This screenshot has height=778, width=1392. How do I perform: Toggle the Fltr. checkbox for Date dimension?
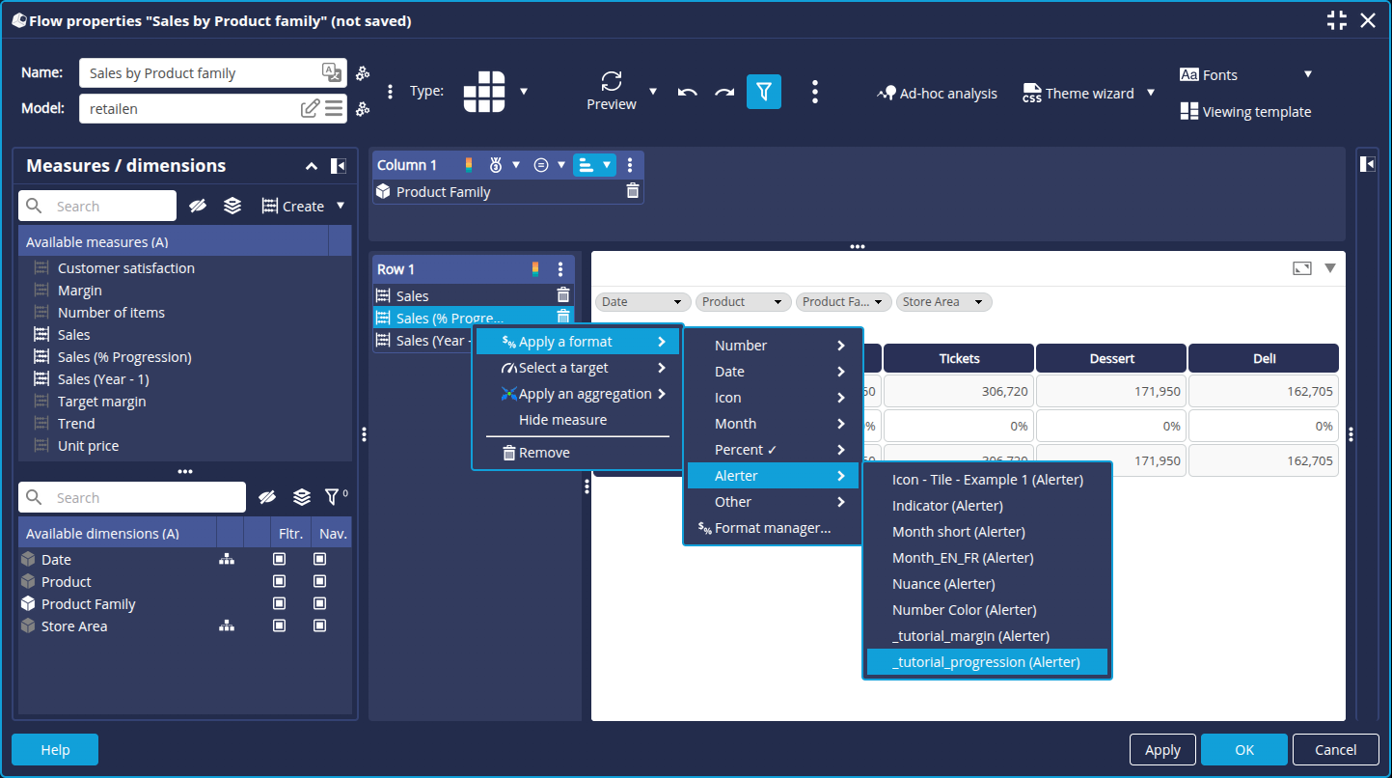pyautogui.click(x=280, y=560)
